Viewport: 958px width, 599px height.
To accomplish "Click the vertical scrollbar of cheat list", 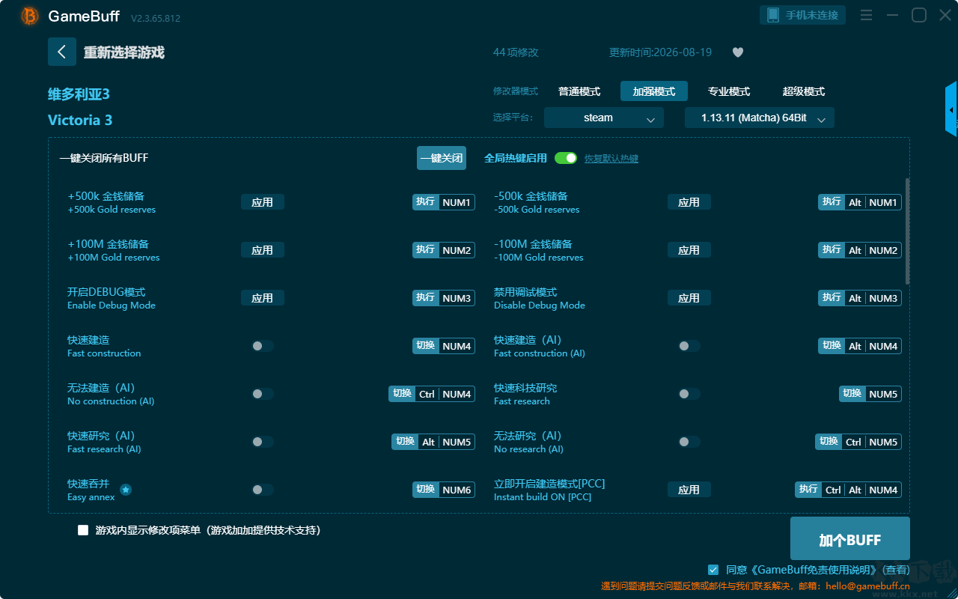I will pyautogui.click(x=908, y=231).
